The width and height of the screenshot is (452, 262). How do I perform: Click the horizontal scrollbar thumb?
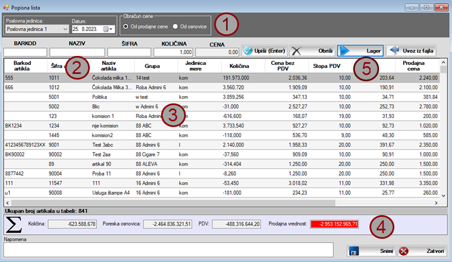coord(173,203)
